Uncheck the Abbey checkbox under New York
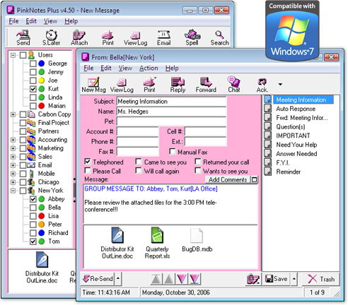Viewport: 348px width, 305px height. point(33,199)
